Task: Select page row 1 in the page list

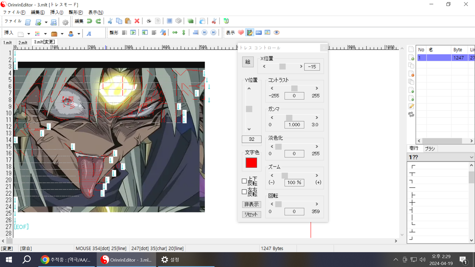Action: coord(445,58)
